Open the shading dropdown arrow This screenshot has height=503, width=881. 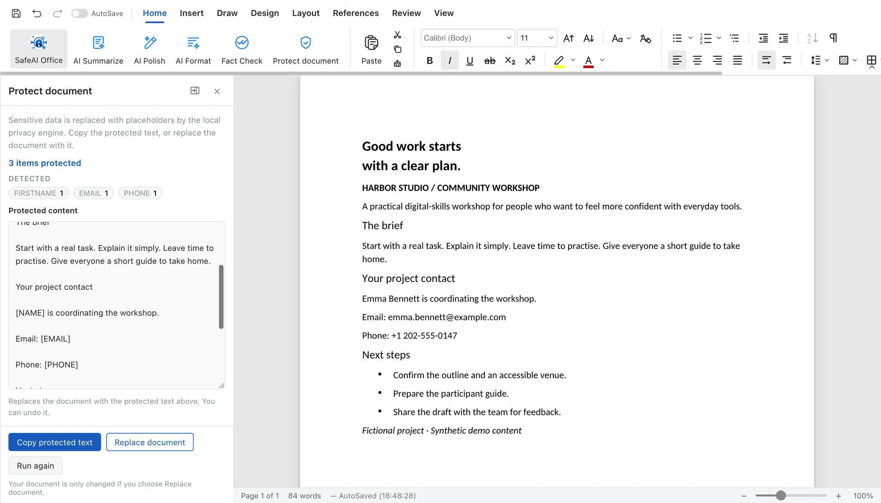click(x=855, y=60)
